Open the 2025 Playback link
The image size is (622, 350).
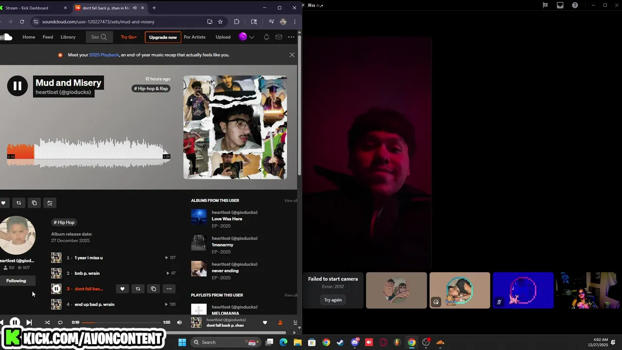[x=104, y=55]
